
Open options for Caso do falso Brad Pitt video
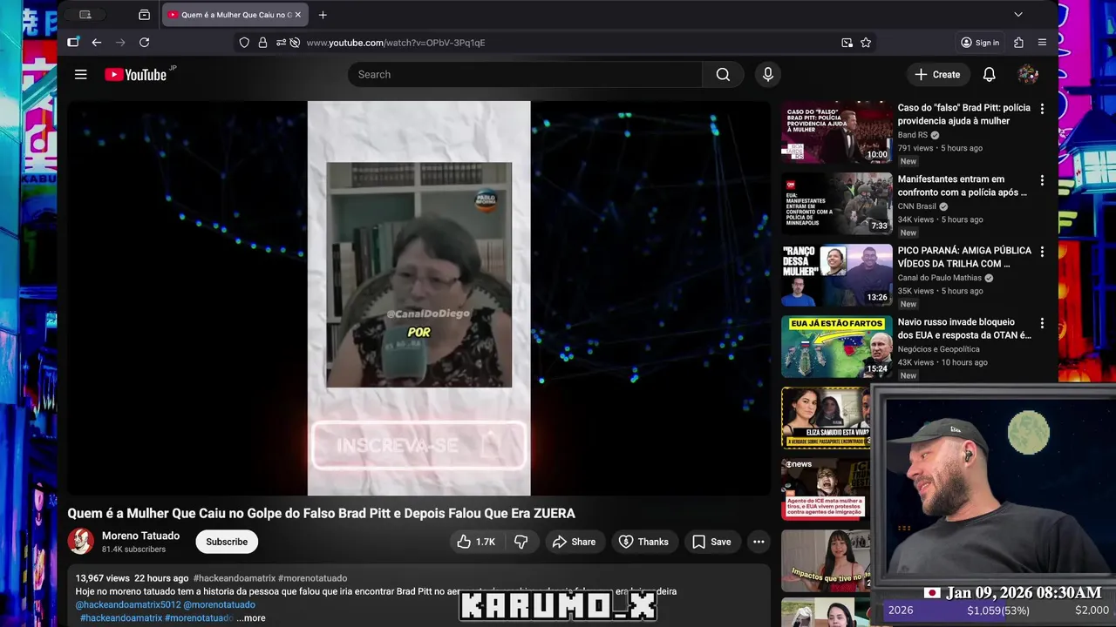click(x=1041, y=109)
